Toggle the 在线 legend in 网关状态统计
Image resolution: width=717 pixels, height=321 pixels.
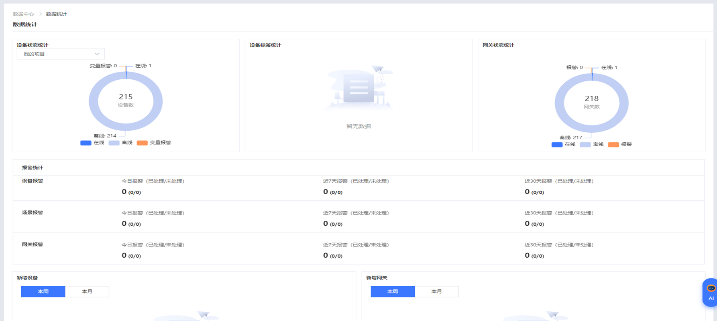click(563, 145)
